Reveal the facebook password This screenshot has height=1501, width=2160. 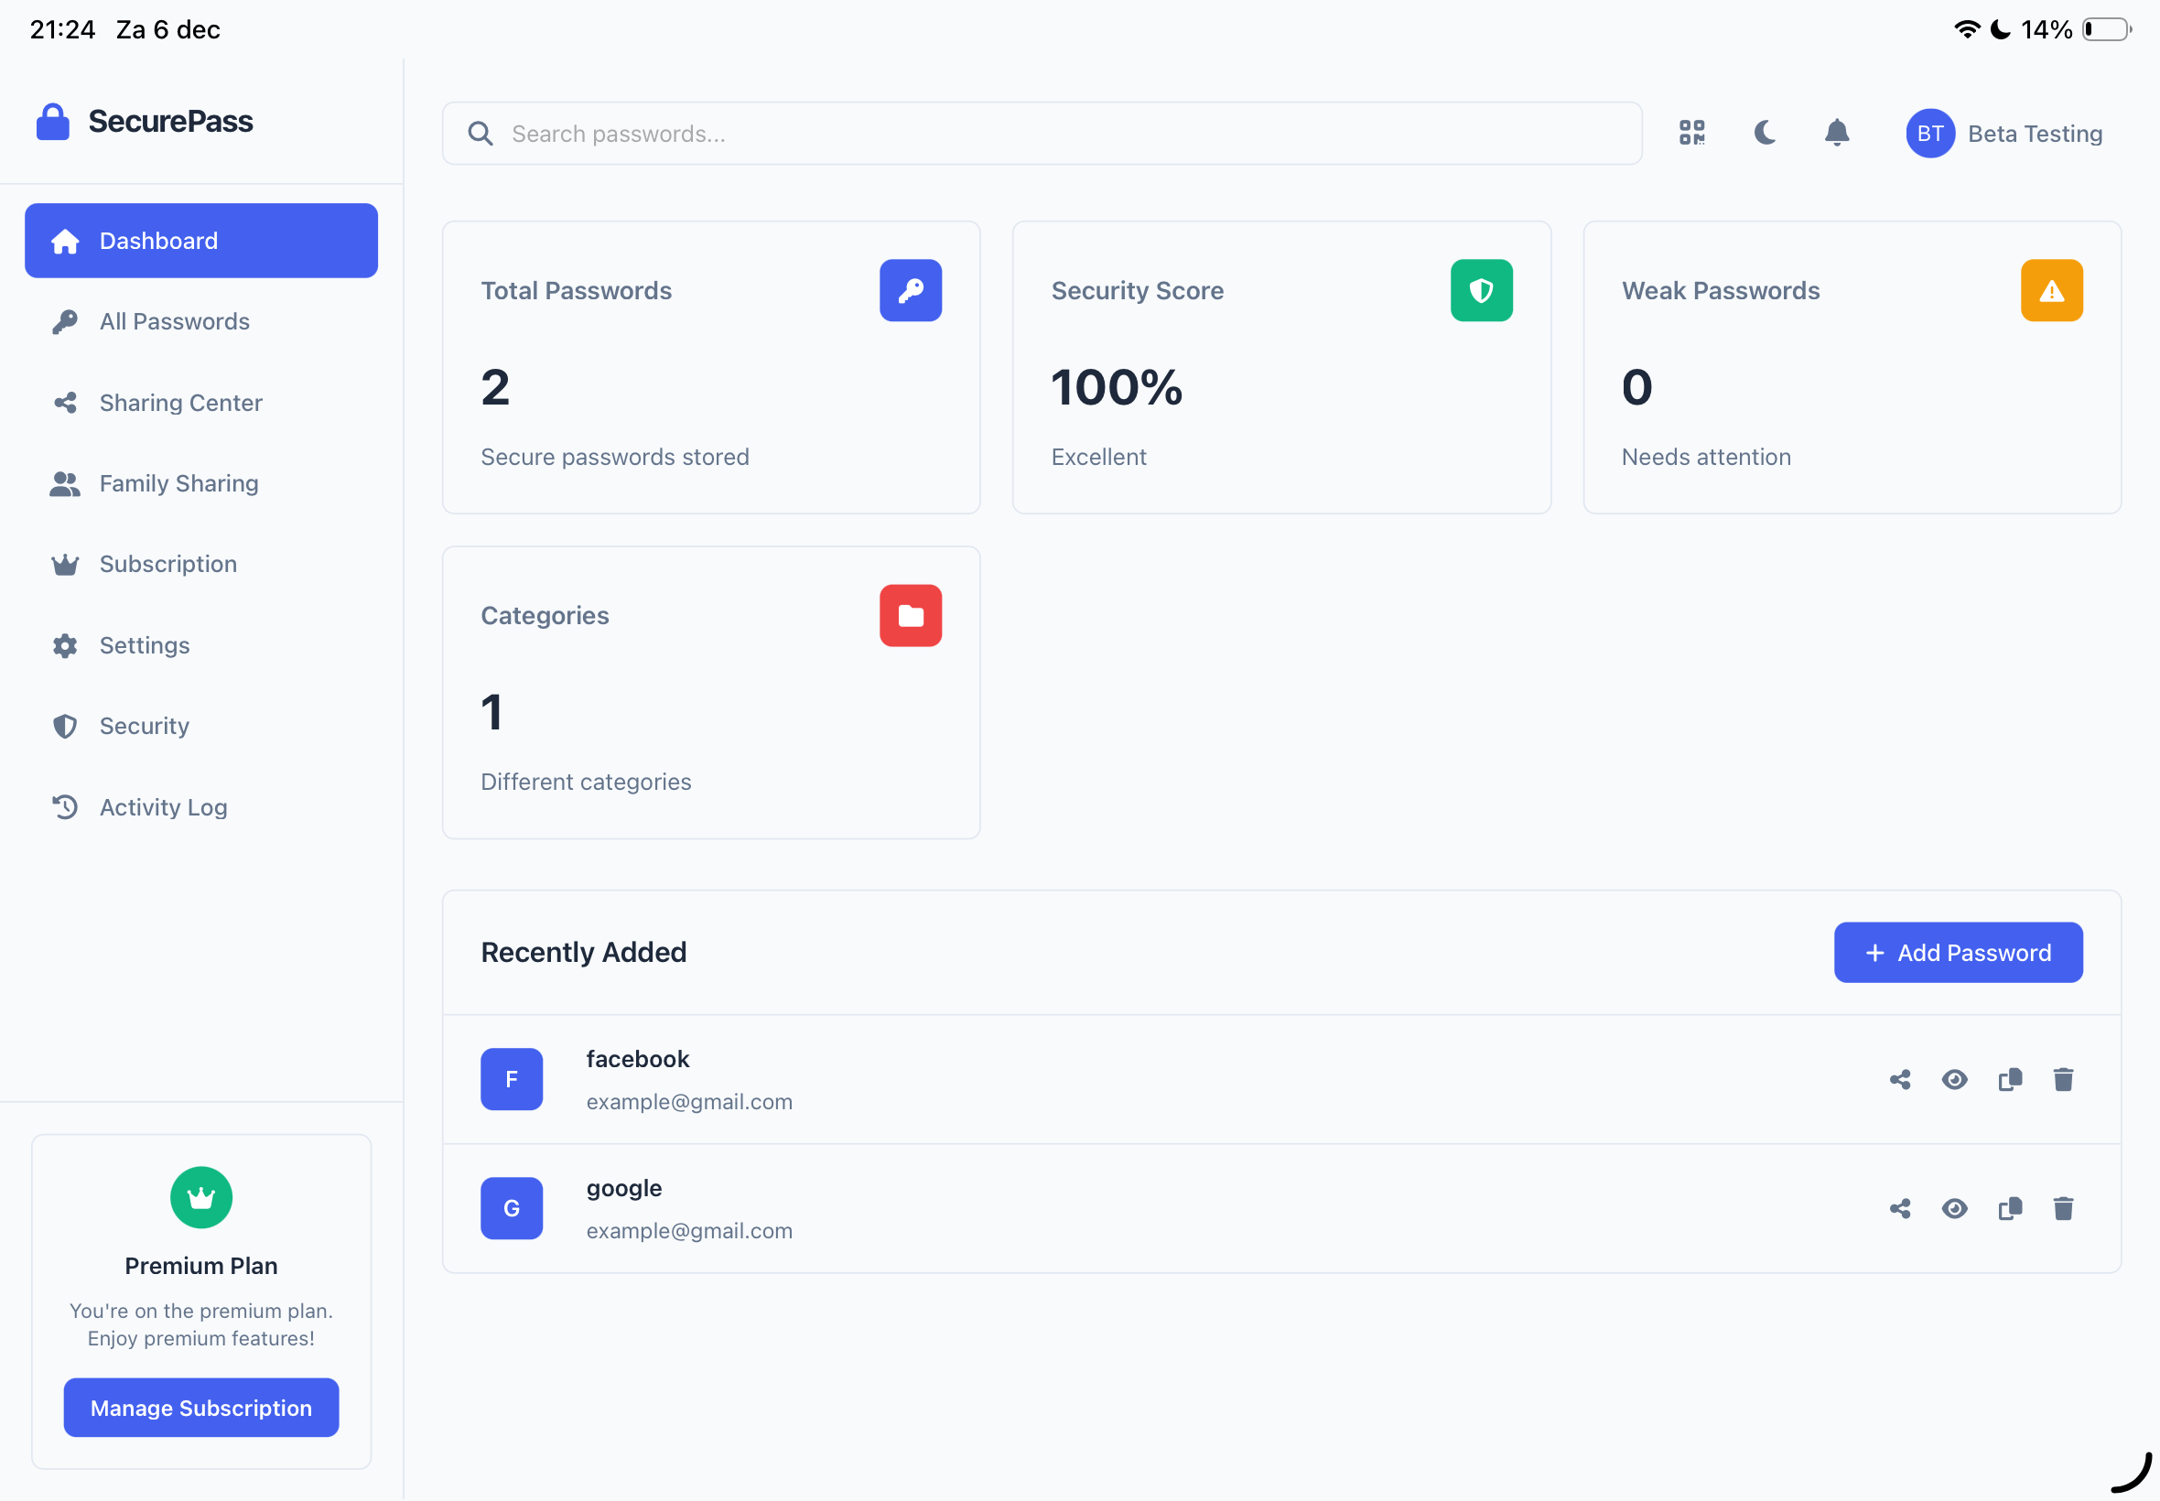pos(1954,1079)
